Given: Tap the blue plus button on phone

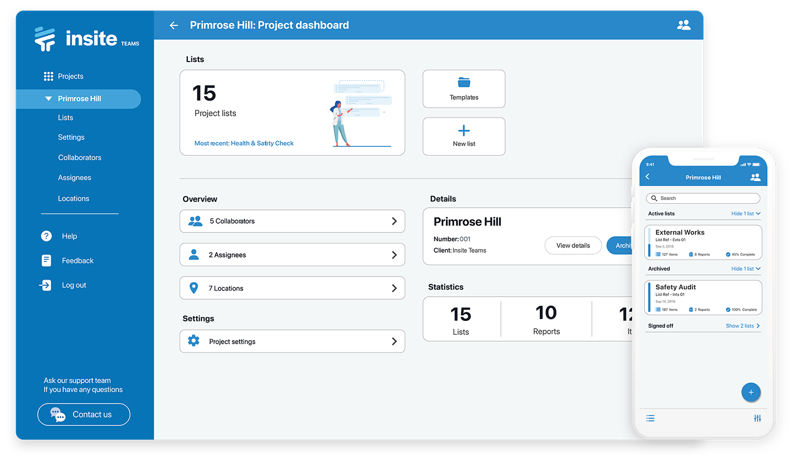Looking at the screenshot, I should 751,392.
